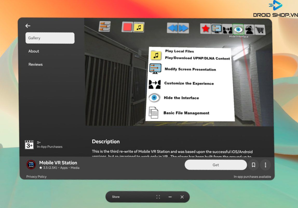Click the Store label on window bar
This screenshot has height=208, width=298.
pos(116,197)
